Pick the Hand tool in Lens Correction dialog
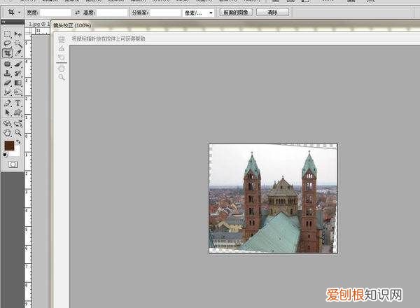This screenshot has height=308, width=420. [x=62, y=68]
